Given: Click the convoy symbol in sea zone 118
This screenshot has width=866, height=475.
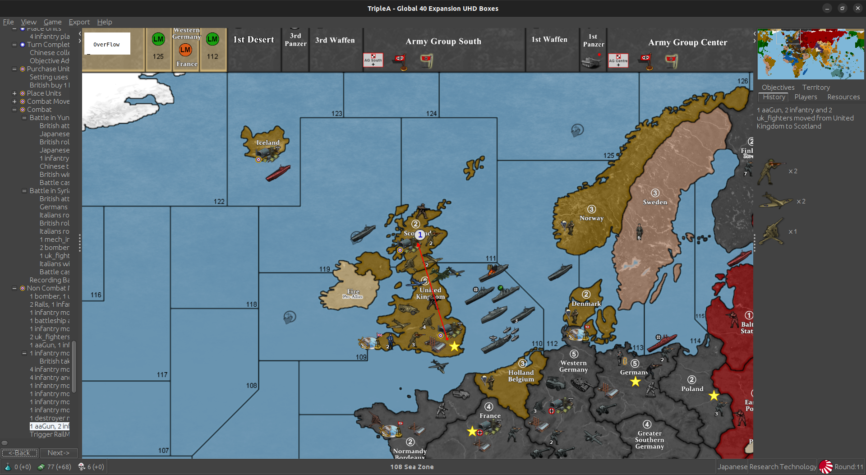Looking at the screenshot, I should click(290, 317).
